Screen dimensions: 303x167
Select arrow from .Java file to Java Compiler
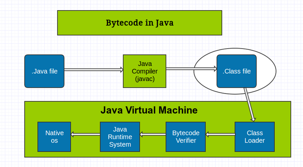[93, 70]
